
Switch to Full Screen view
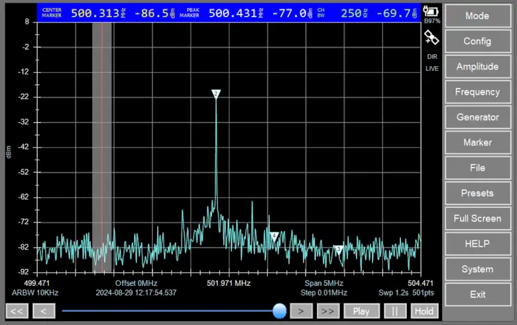(x=477, y=218)
